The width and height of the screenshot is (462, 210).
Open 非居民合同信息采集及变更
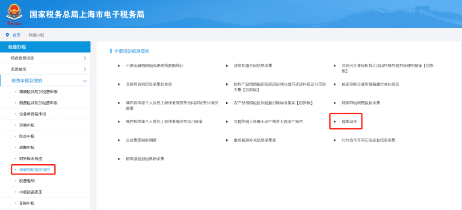pos(149,84)
